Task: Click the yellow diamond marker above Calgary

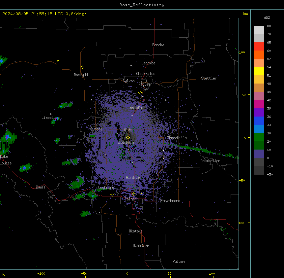Action: (133, 194)
